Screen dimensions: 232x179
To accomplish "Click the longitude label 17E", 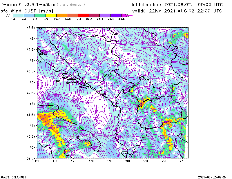I will pyautogui.click(x=74, y=161).
